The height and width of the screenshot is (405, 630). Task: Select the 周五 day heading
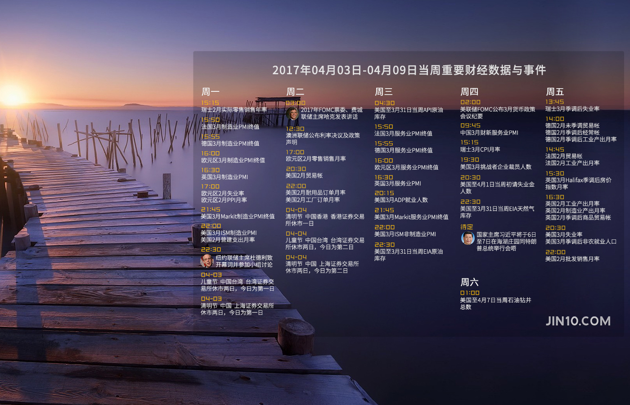coord(554,92)
